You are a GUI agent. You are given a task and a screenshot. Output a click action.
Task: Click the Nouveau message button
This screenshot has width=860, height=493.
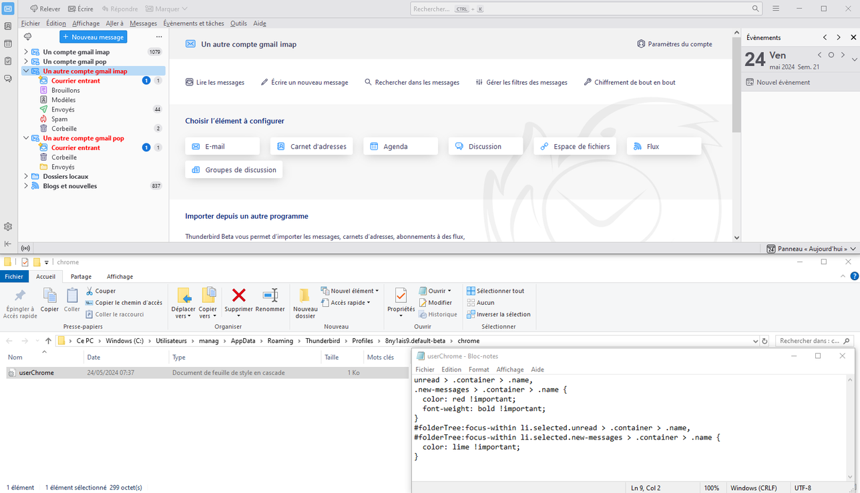(93, 37)
